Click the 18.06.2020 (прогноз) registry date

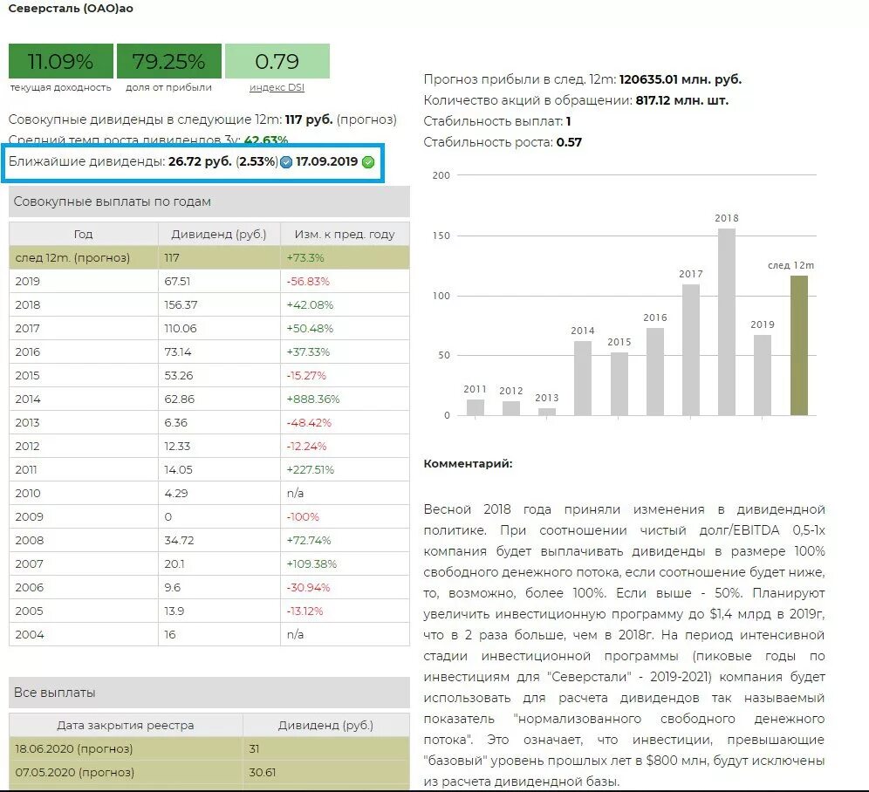coord(73,748)
